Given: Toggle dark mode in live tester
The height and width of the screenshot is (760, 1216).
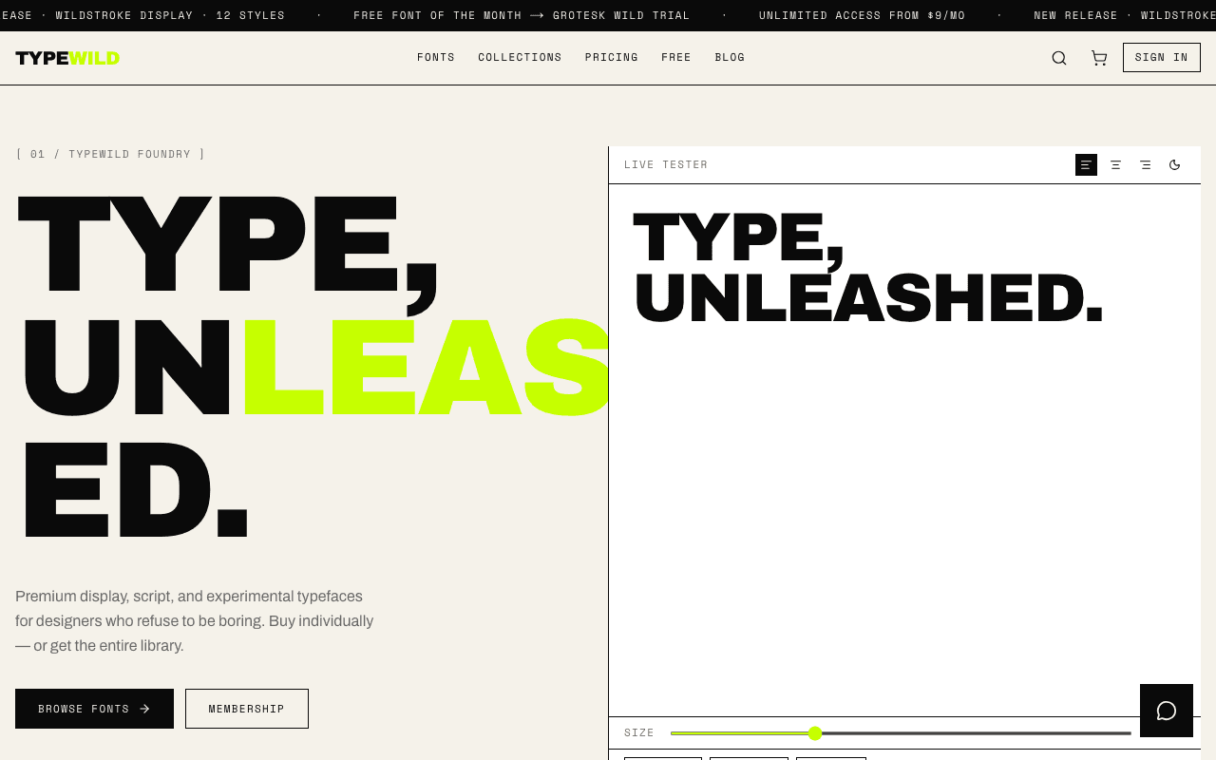Looking at the screenshot, I should click(x=1174, y=164).
